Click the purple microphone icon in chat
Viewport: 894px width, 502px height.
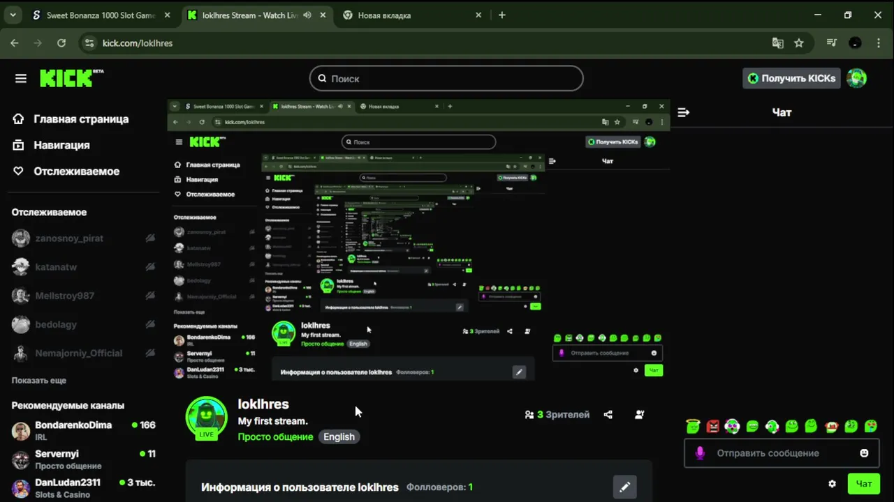(x=700, y=453)
